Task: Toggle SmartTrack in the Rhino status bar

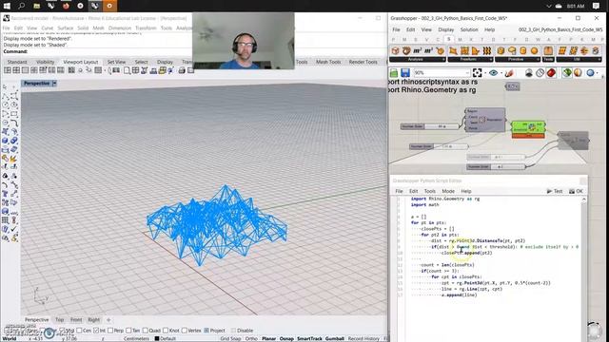Action: point(309,338)
